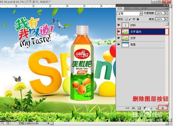Open the layers panel options menu

click(x=167, y=8)
